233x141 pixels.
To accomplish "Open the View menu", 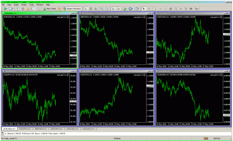I will click(x=9, y=5).
